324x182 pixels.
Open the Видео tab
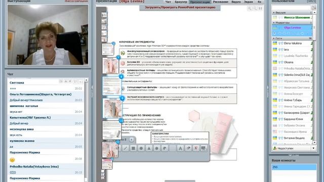pyautogui.click(x=236, y=2)
